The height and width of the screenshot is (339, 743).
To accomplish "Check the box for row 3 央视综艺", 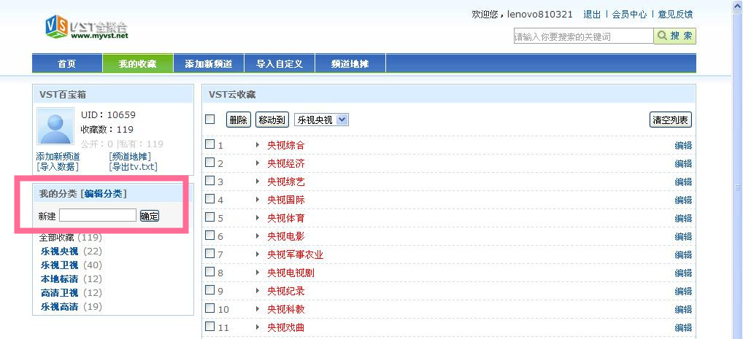I will (x=210, y=180).
